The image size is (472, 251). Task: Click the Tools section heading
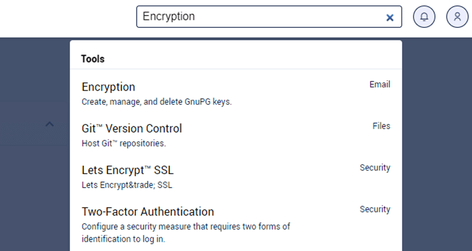click(93, 59)
